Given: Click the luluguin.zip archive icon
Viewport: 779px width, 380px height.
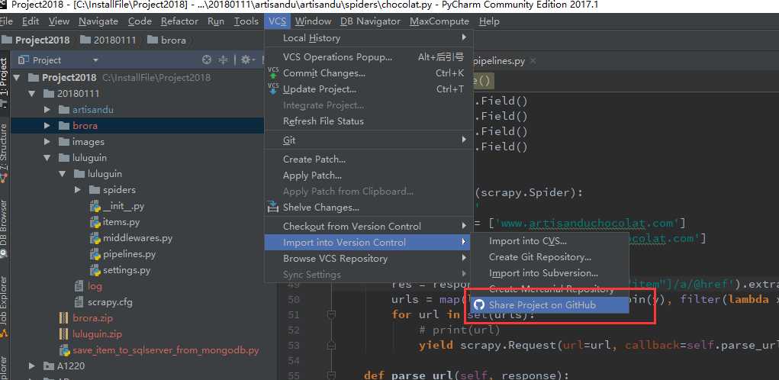Looking at the screenshot, I should [63, 333].
